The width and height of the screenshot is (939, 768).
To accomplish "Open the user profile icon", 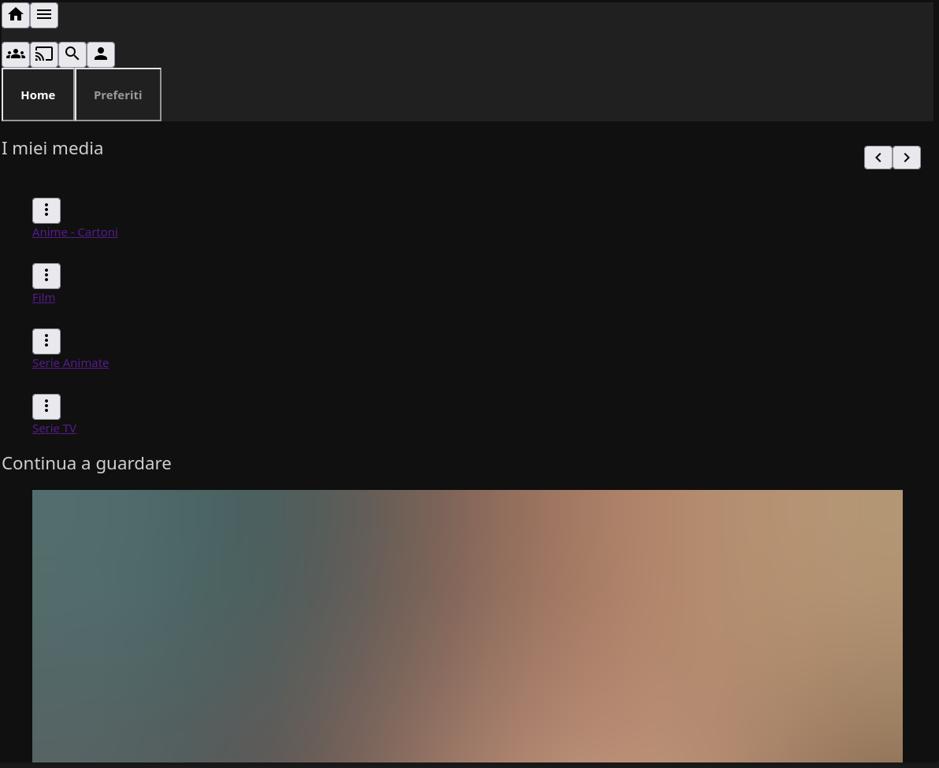I will tap(101, 54).
